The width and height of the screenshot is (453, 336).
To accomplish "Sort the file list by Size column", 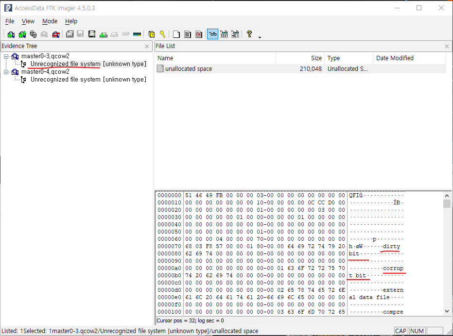I will point(300,58).
